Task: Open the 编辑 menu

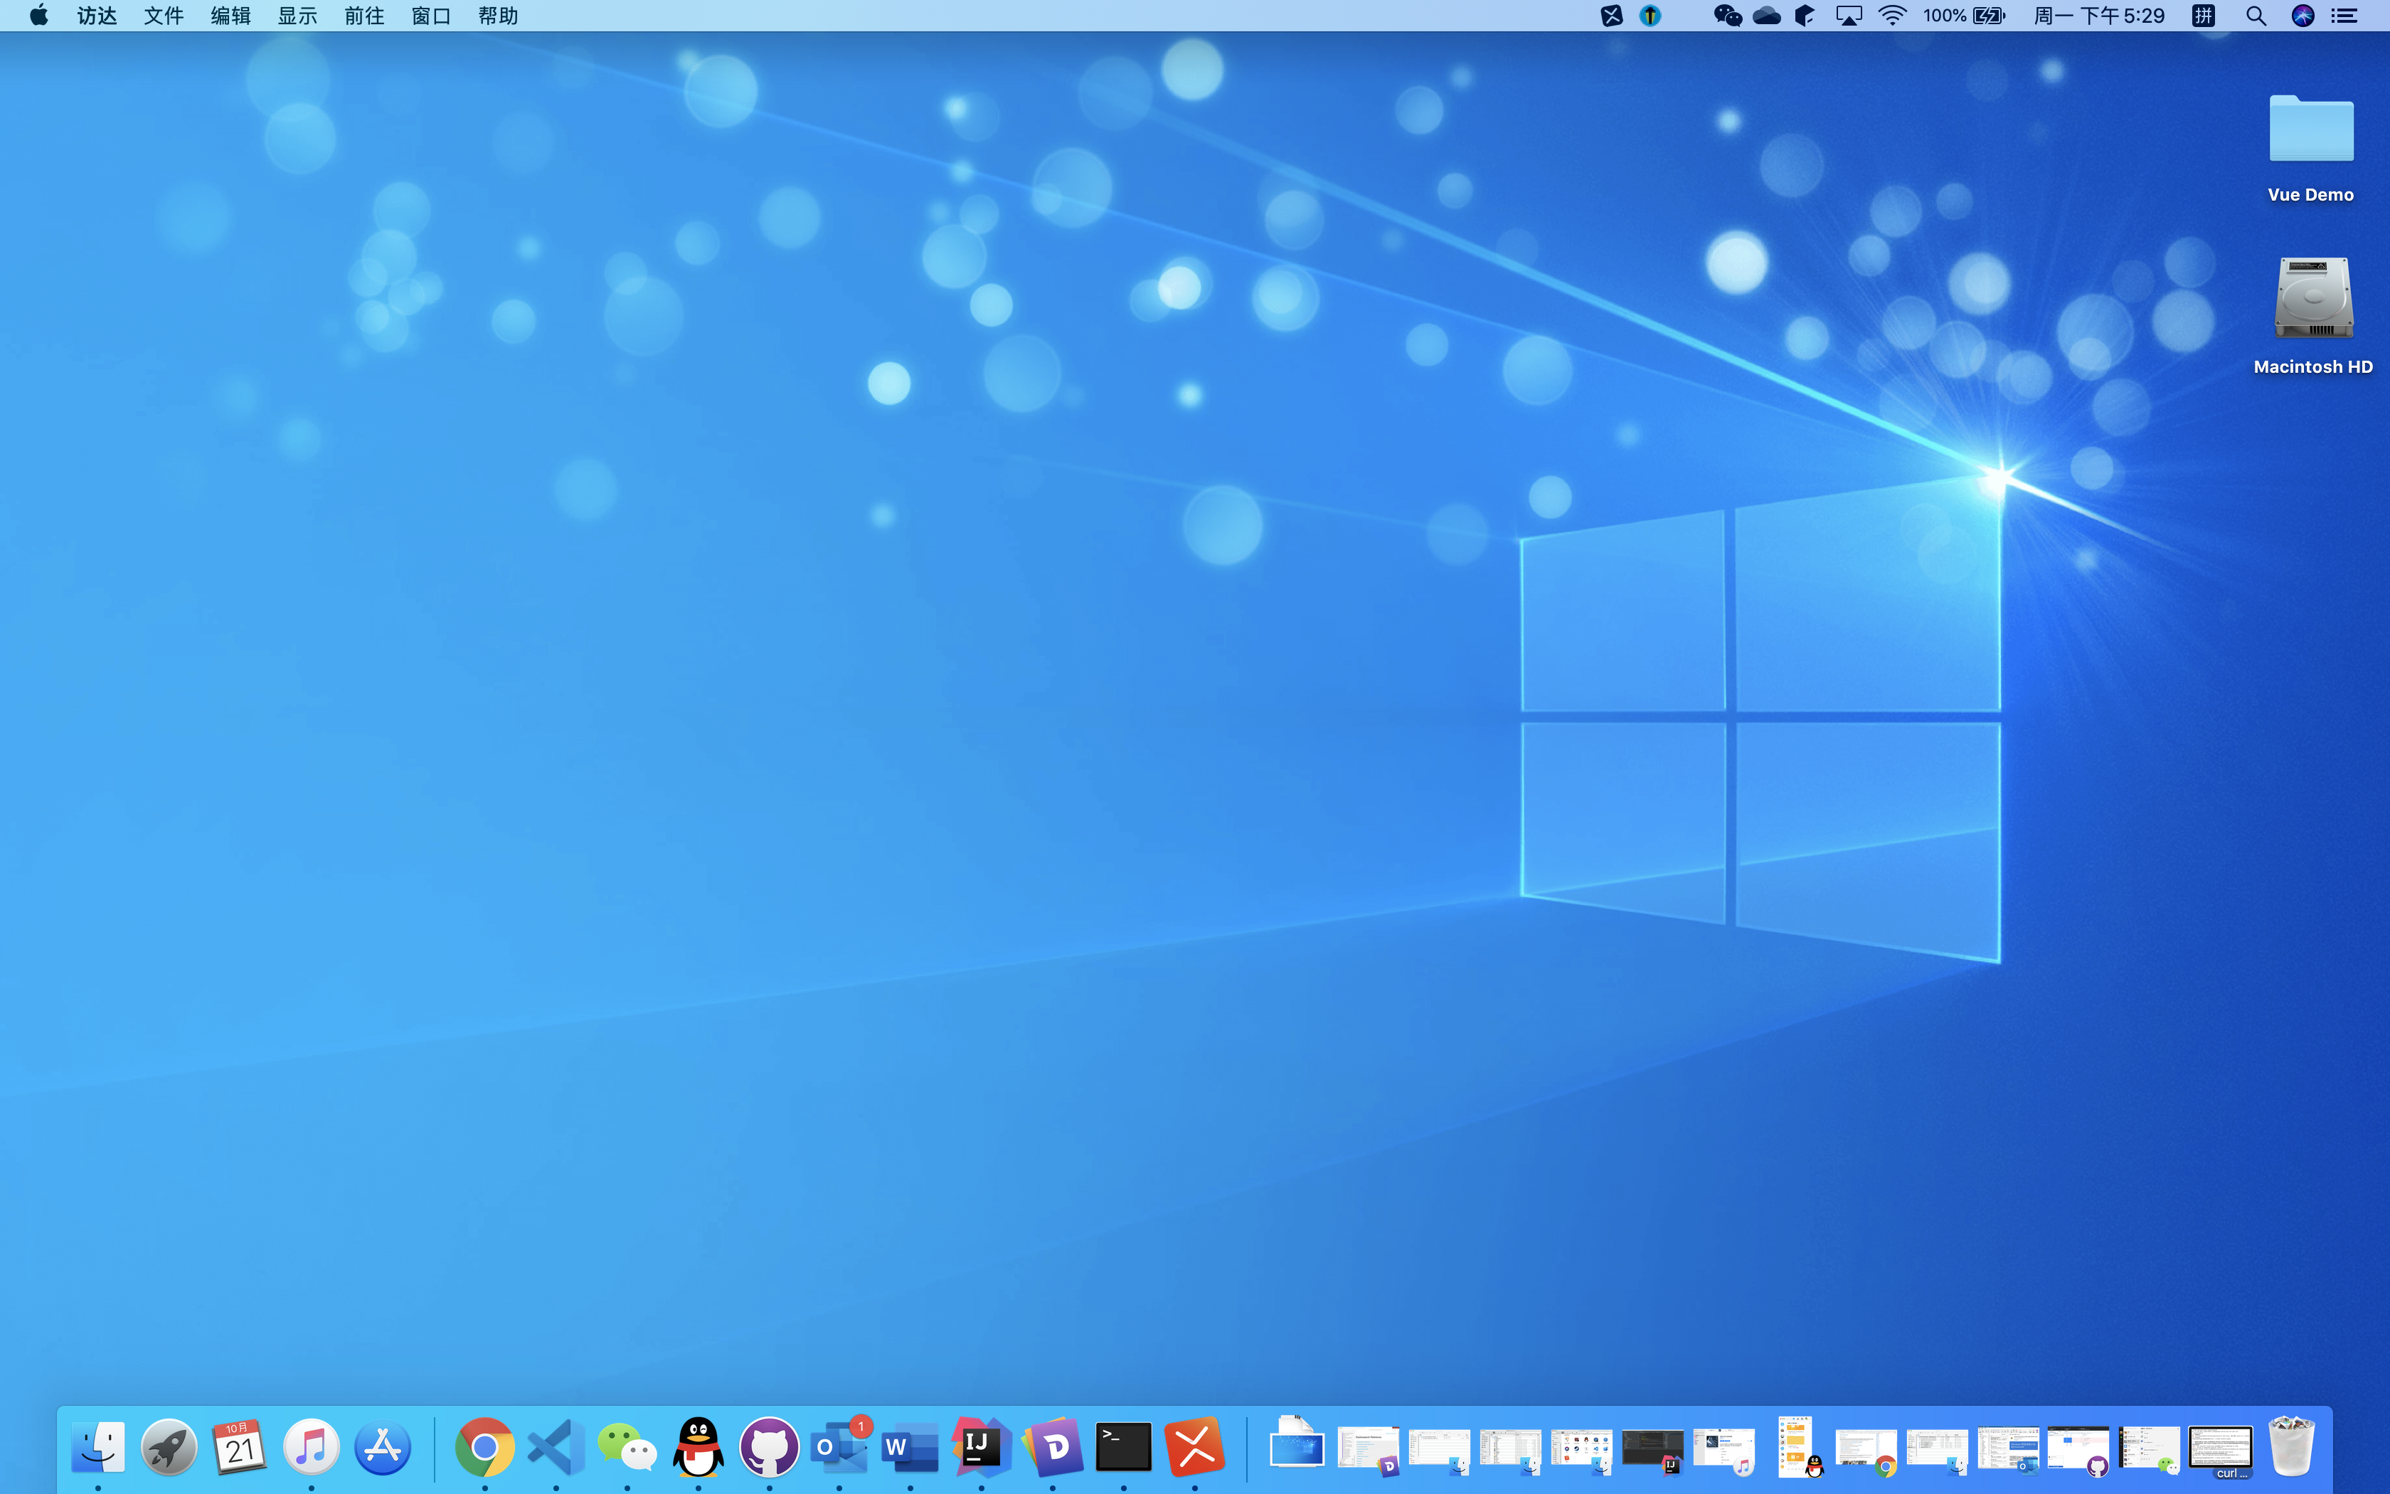Action: [231, 16]
